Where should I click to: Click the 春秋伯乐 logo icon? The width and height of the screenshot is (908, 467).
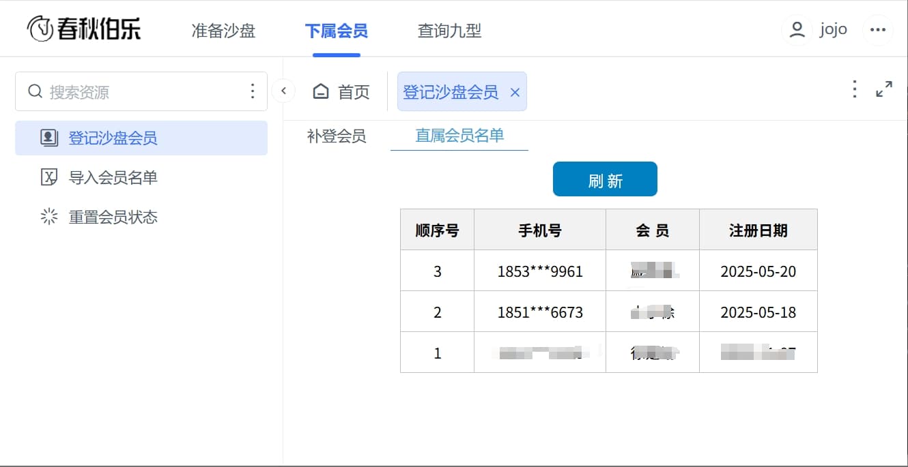[40, 29]
